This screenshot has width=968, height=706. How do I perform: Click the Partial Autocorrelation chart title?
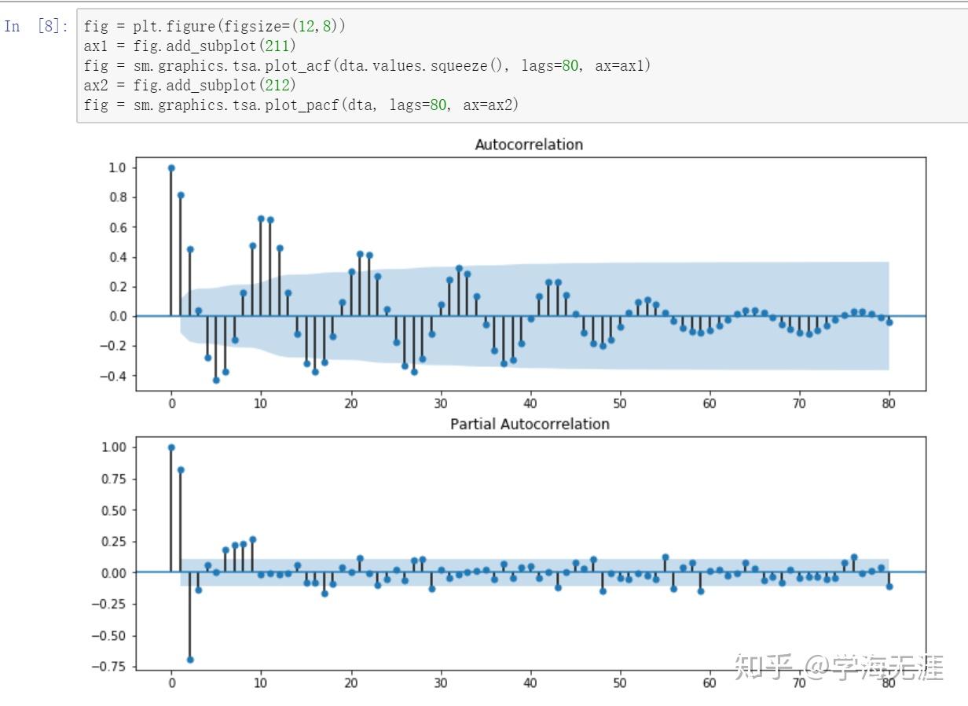529,425
